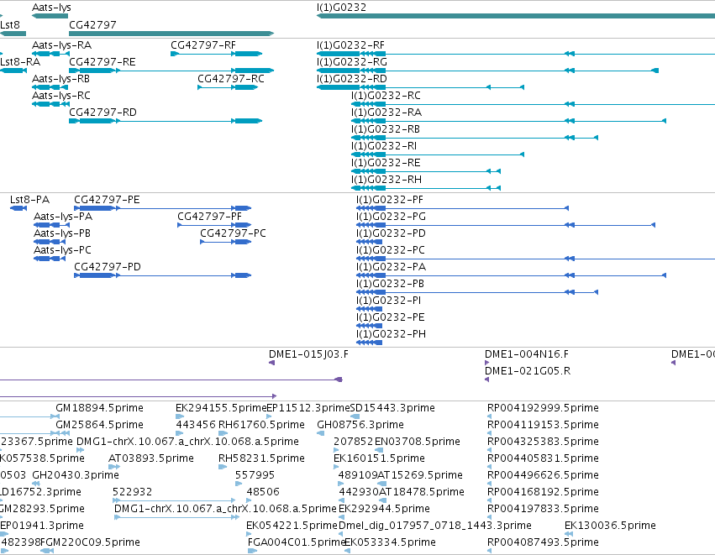Viewport: 715px width, 555px height.
Task: Select the CG42797 gene bar
Action: tap(171, 34)
